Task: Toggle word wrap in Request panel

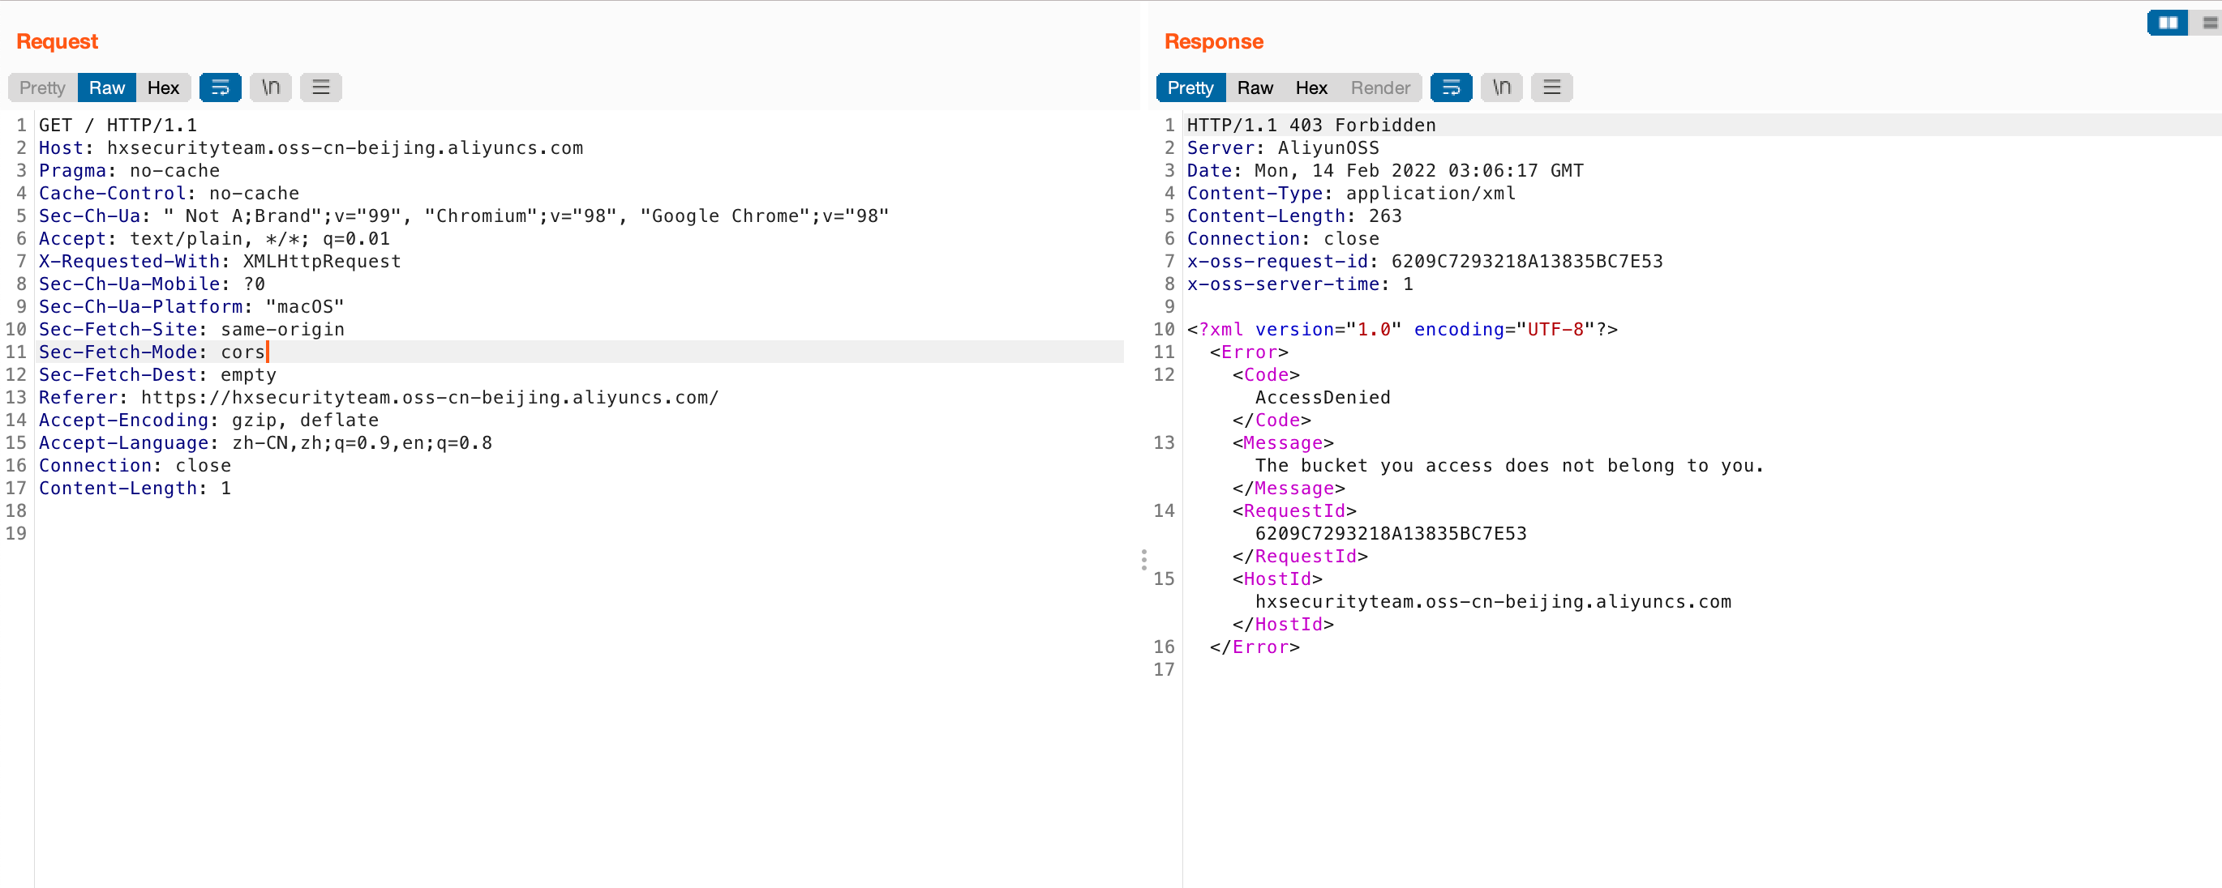Action: [x=220, y=87]
